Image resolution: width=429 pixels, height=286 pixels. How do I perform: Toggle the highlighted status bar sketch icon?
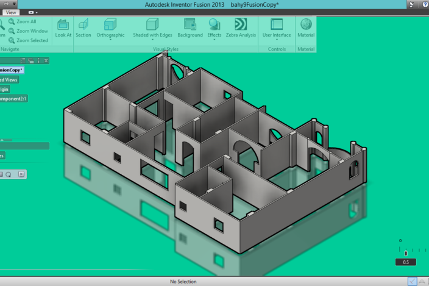coord(413,281)
